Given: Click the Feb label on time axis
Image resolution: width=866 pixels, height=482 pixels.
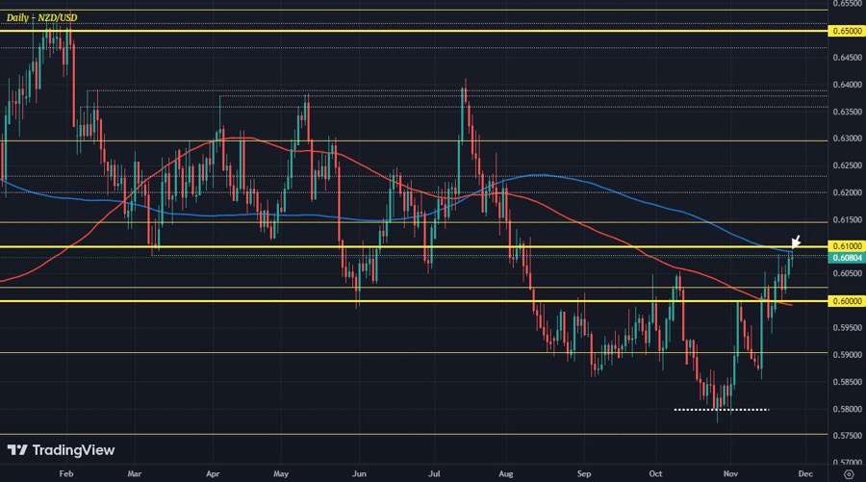Looking at the screenshot, I should point(65,473).
